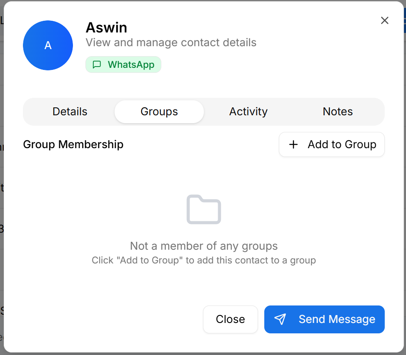
Task: Click the Aswin contact name heading
Action: click(x=106, y=27)
